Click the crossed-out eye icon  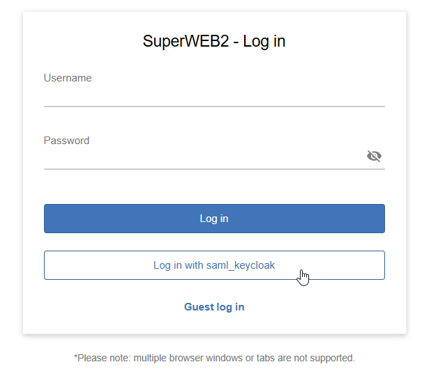tap(374, 156)
